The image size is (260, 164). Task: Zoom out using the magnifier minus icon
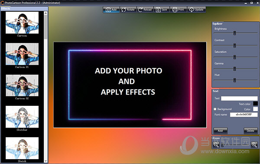(216, 144)
